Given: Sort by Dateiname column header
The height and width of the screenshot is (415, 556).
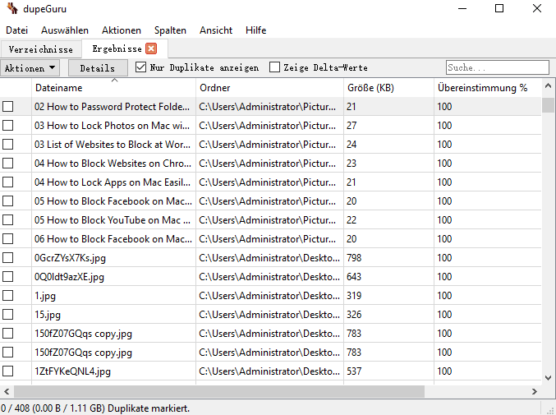Looking at the screenshot, I should coord(113,88).
